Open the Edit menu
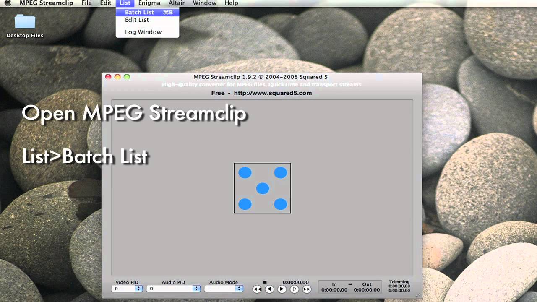Viewport: 537px width, 302px height. [x=106, y=3]
